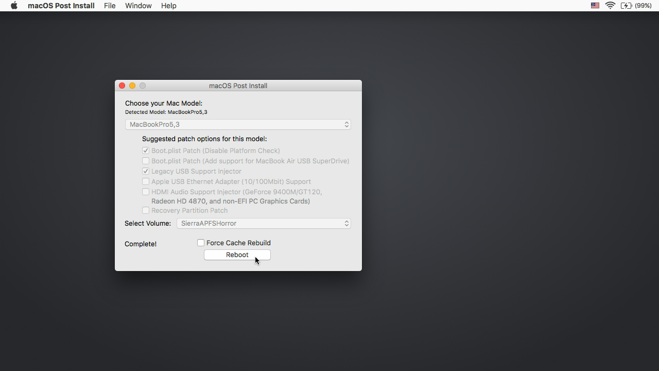Uncheck Boot.plist Patch (Disable Platform Check)
Image resolution: width=659 pixels, height=371 pixels.
tap(146, 150)
